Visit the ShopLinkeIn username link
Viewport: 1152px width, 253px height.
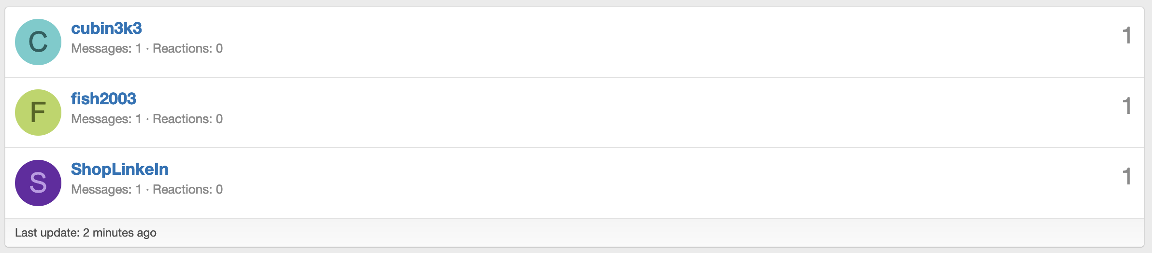pyautogui.click(x=119, y=169)
